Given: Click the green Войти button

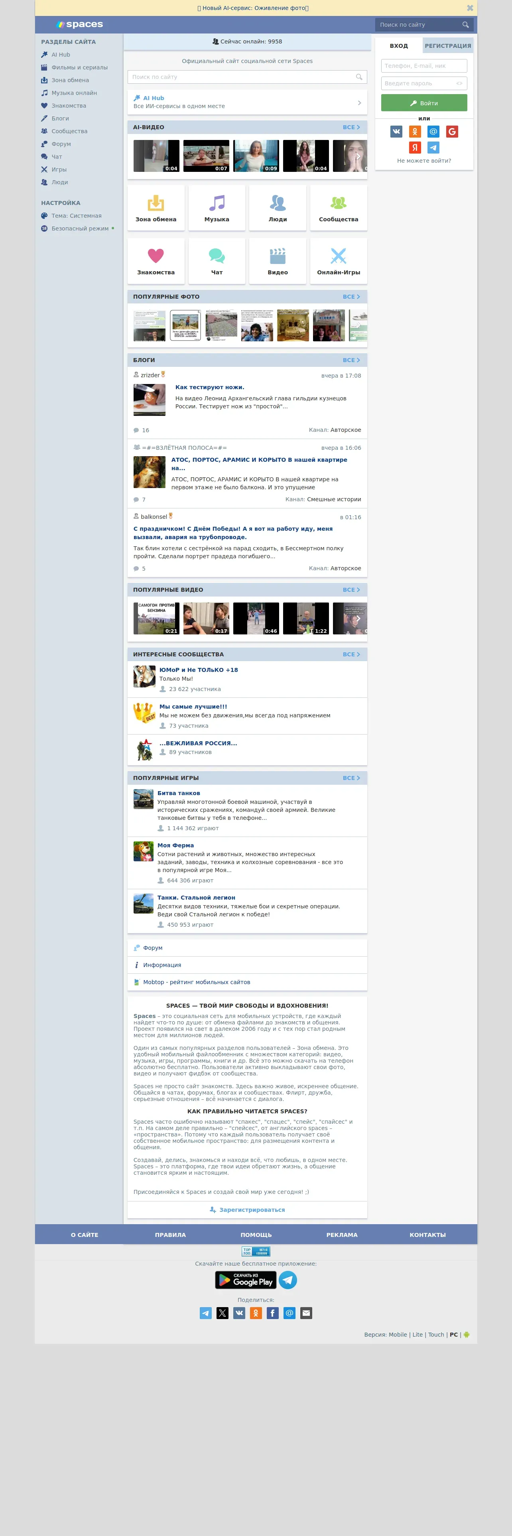Looking at the screenshot, I should pos(424,103).
